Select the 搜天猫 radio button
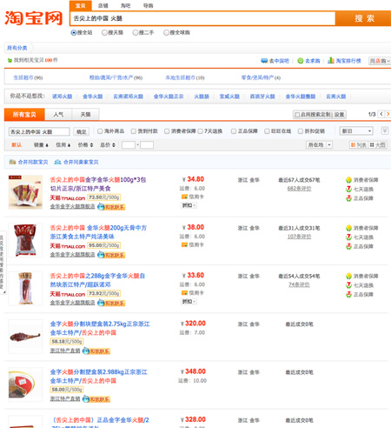The image size is (391, 428). 104,32
